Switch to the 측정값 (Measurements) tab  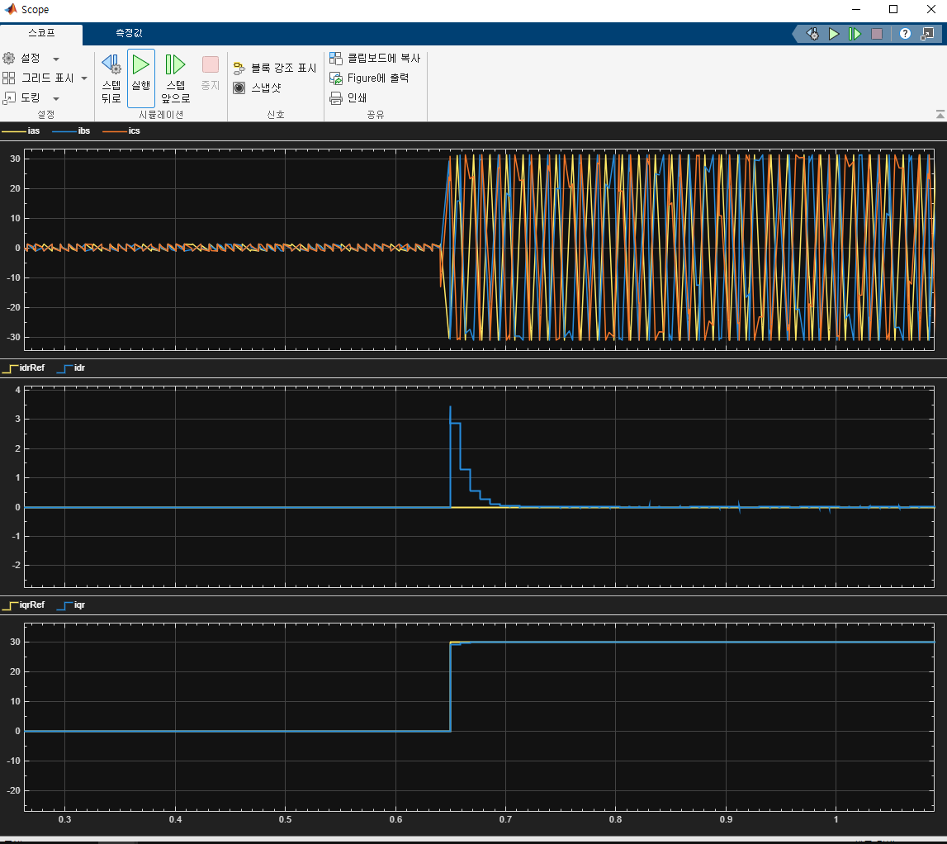[x=128, y=34]
